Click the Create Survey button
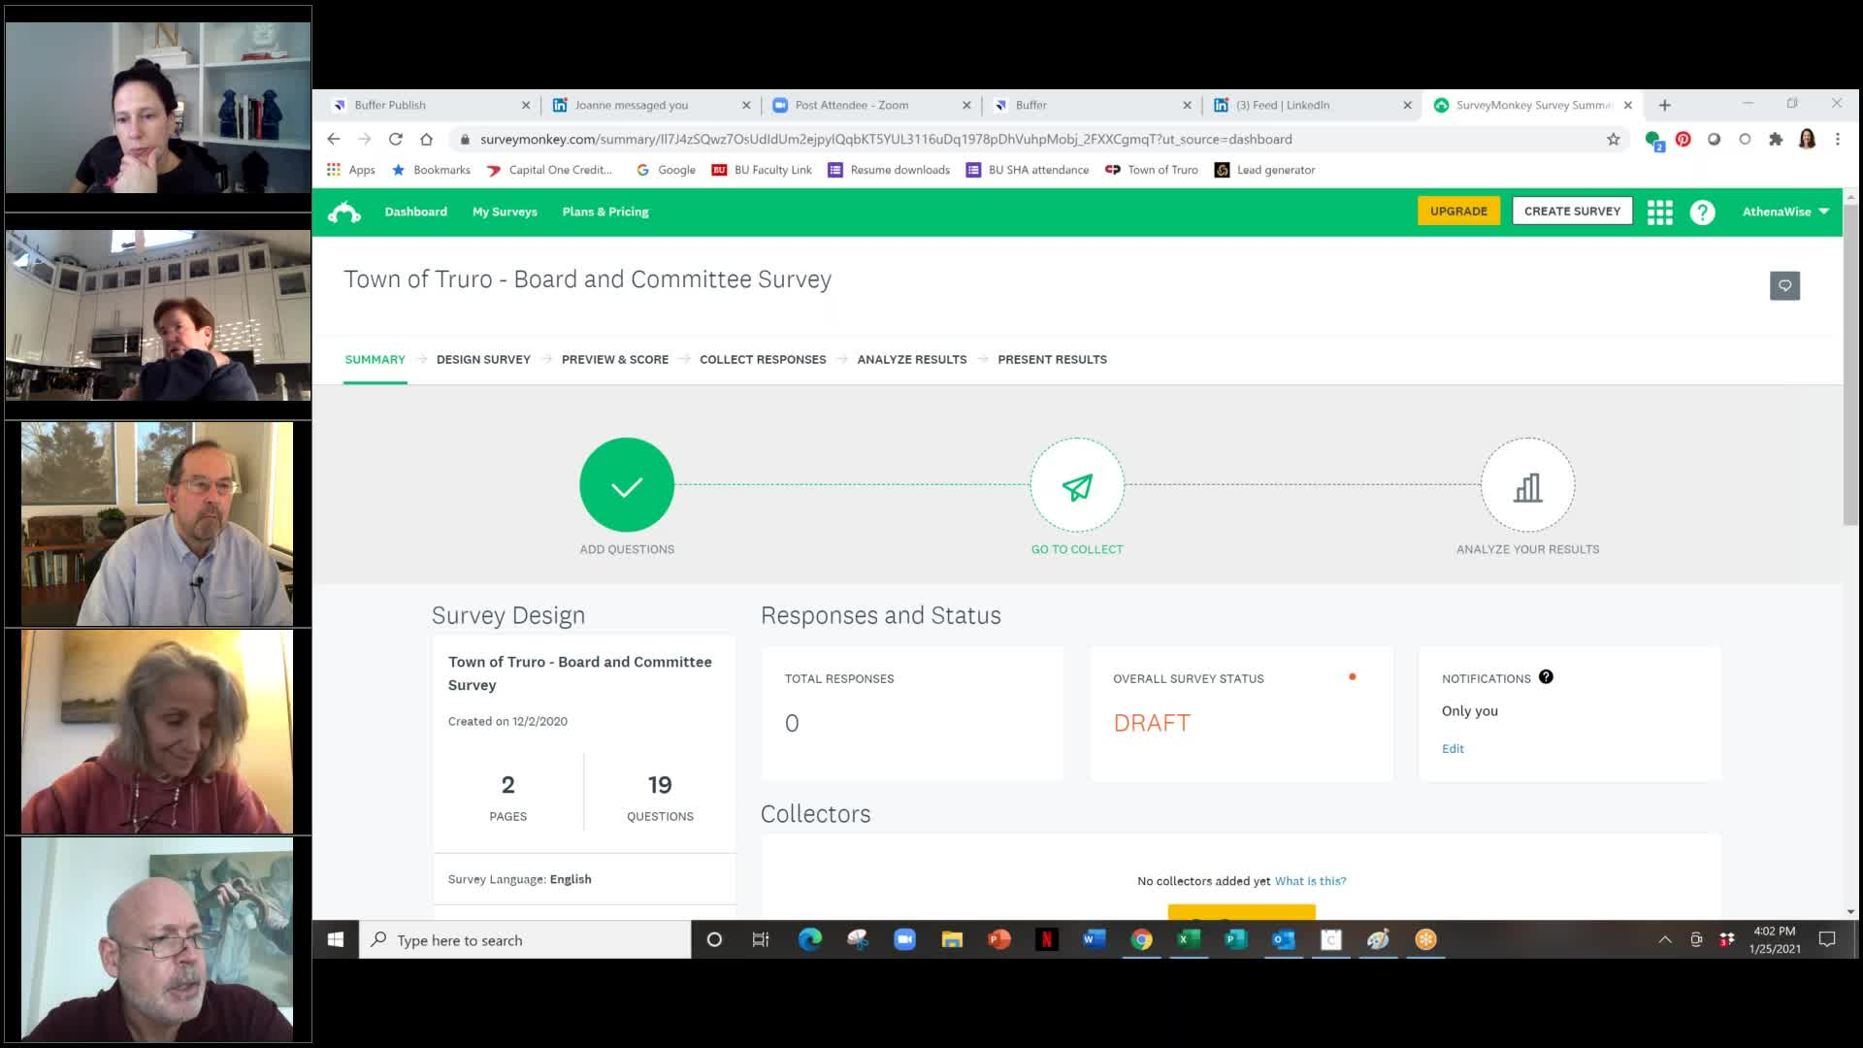Screen dimensions: 1863x1048 (1572, 212)
